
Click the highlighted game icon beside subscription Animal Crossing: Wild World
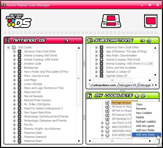(x=101, y=60)
